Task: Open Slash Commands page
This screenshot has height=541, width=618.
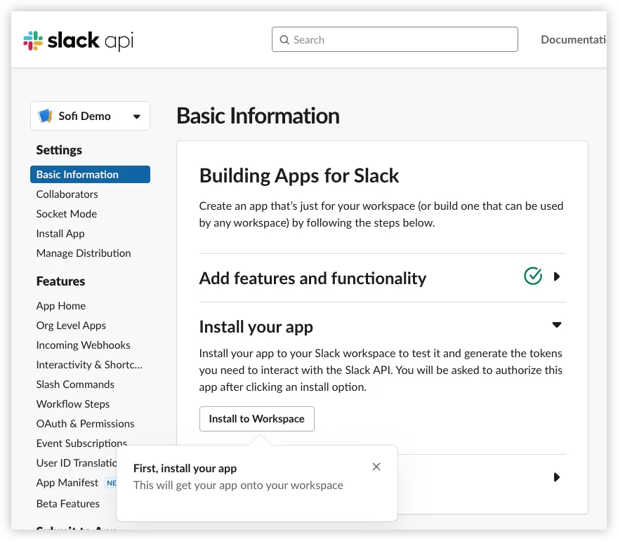Action: coord(75,385)
